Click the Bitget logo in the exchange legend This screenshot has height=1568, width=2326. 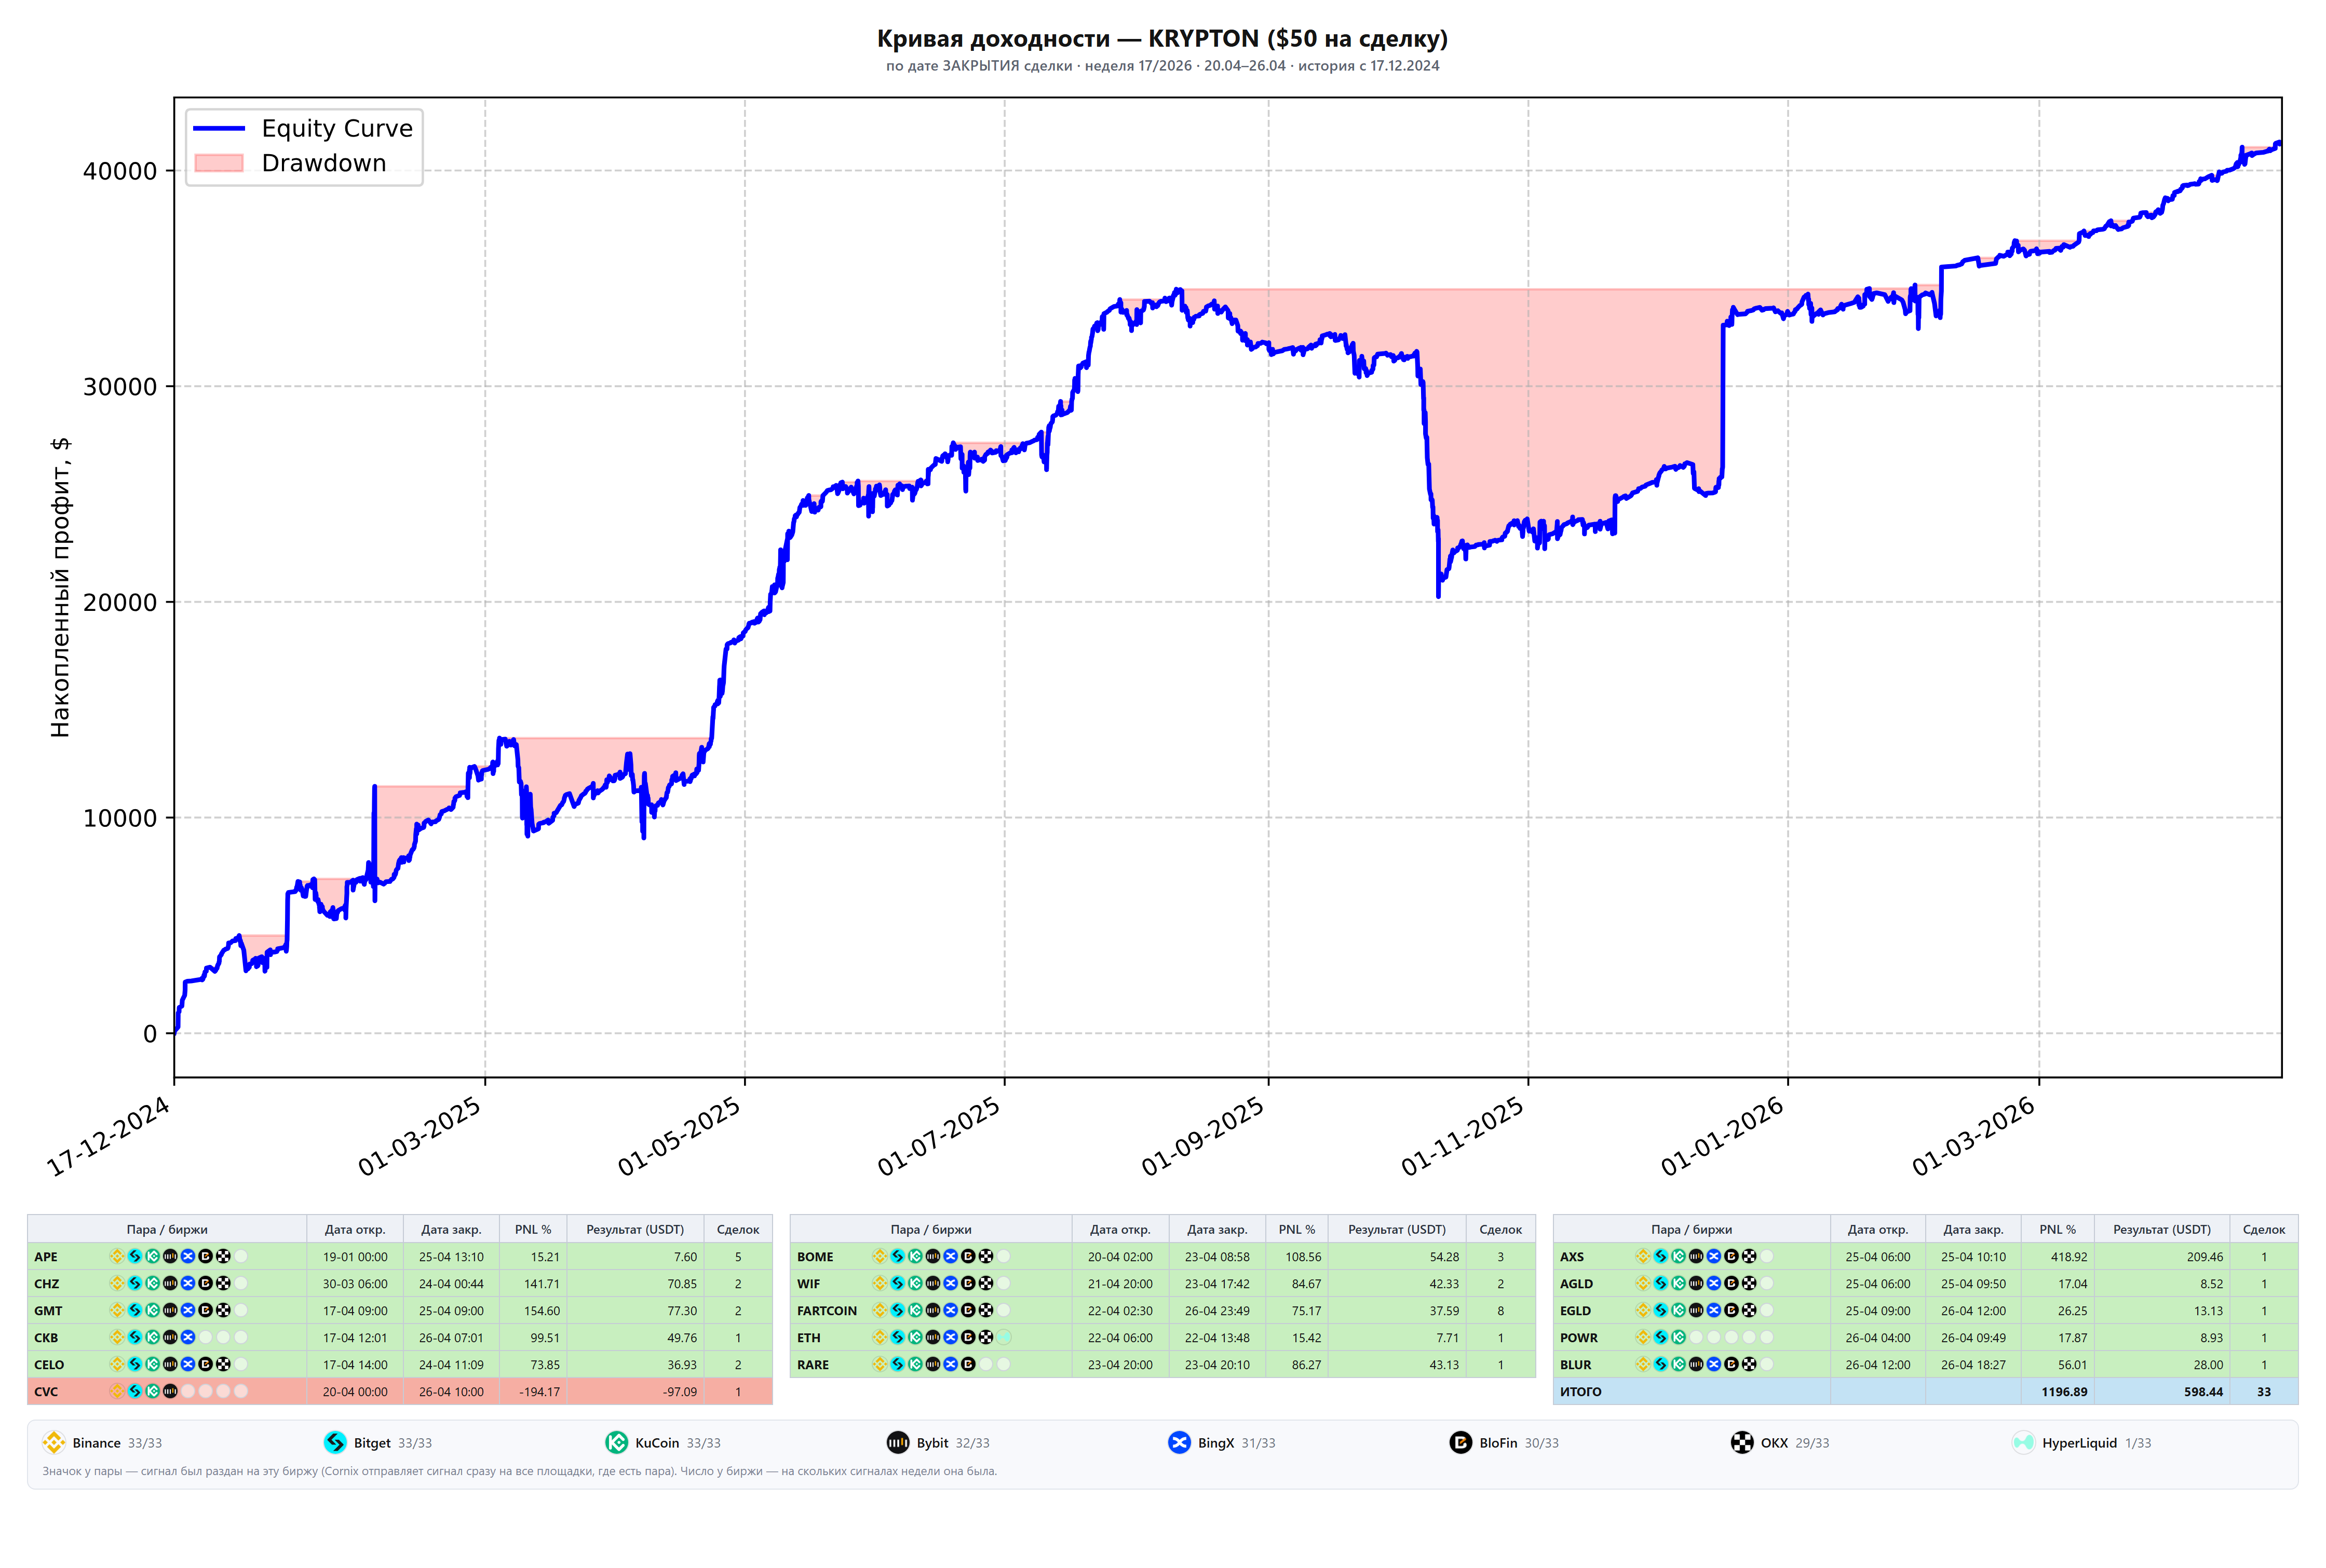coord(335,1442)
